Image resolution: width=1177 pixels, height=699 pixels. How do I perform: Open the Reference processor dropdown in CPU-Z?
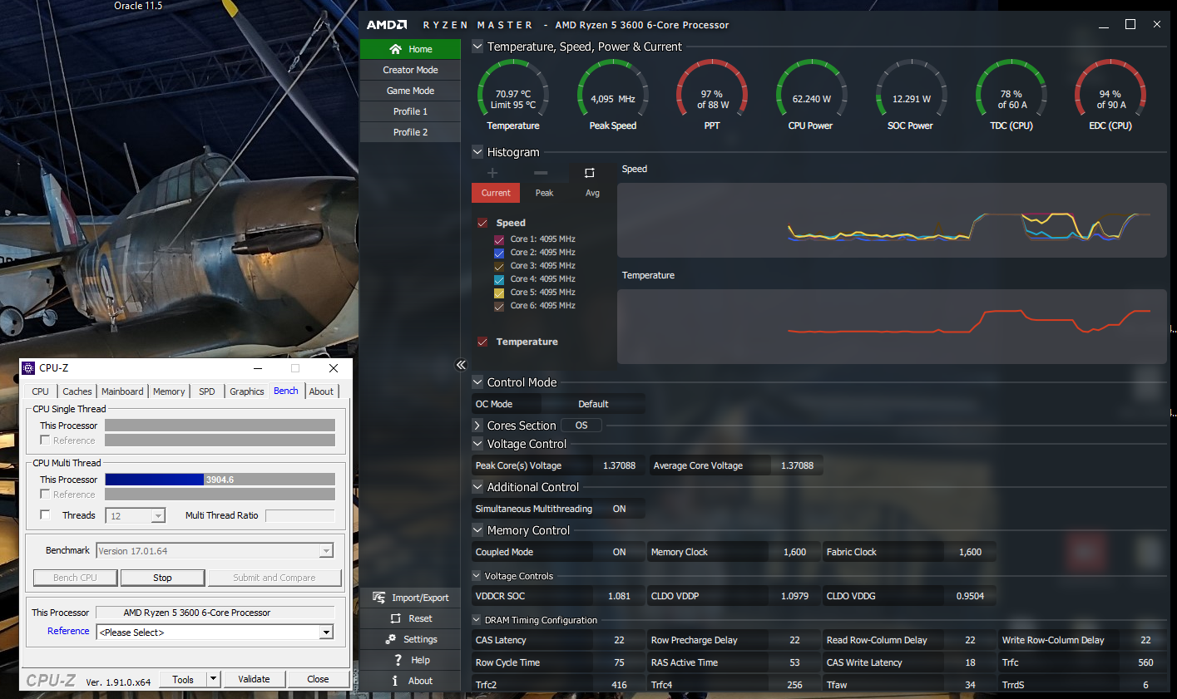(326, 633)
